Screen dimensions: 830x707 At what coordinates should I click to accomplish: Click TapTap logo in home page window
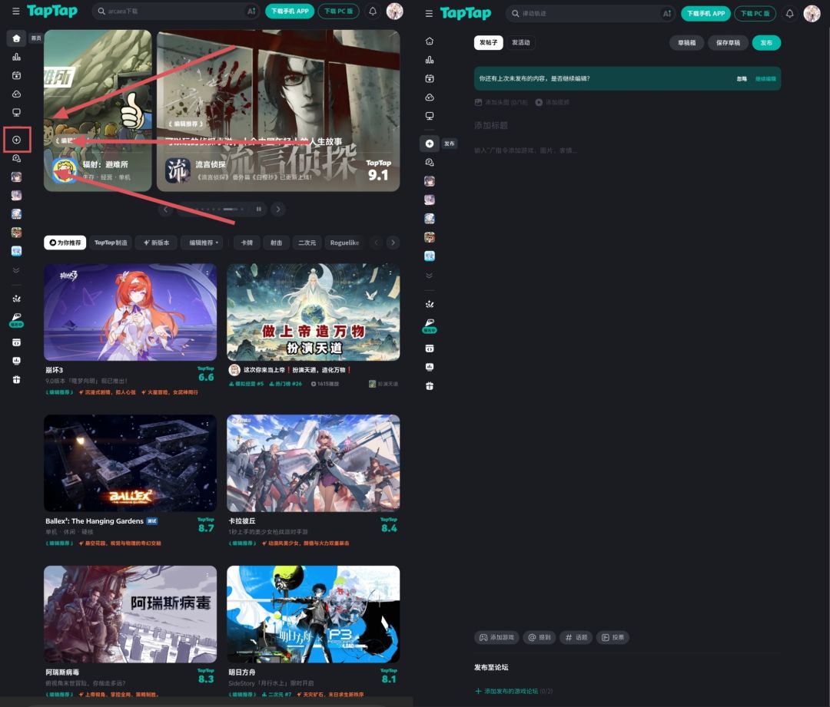click(x=52, y=11)
